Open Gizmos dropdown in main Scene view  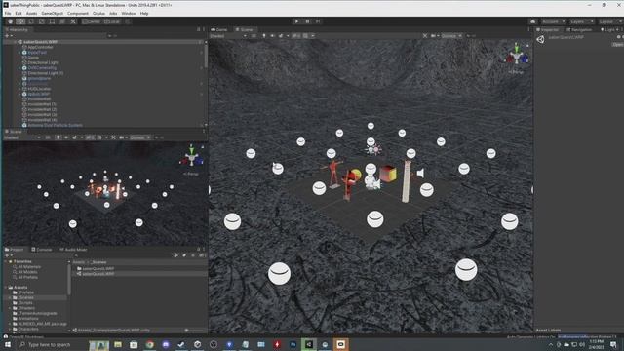[x=451, y=36]
